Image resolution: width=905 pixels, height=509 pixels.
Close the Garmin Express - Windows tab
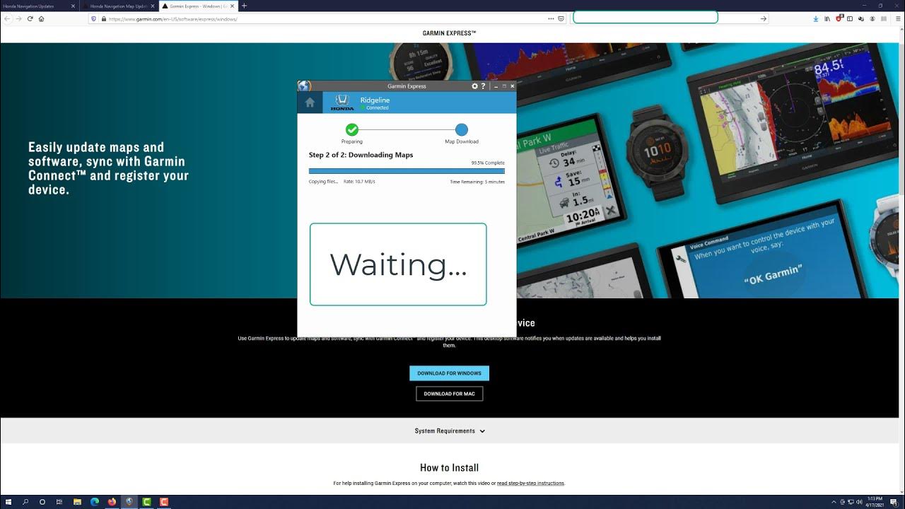[233, 6]
